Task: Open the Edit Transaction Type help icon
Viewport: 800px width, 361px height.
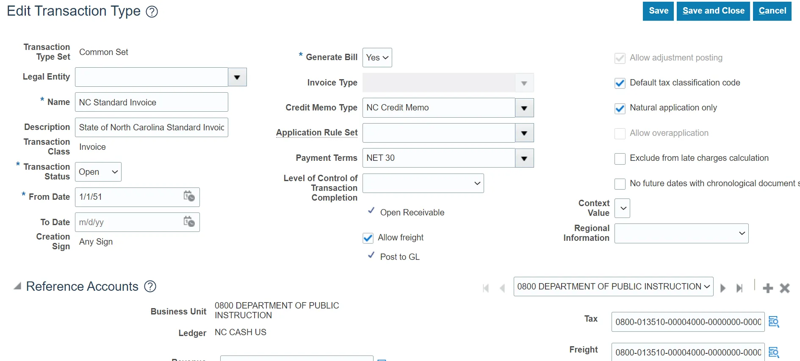Action: point(152,12)
